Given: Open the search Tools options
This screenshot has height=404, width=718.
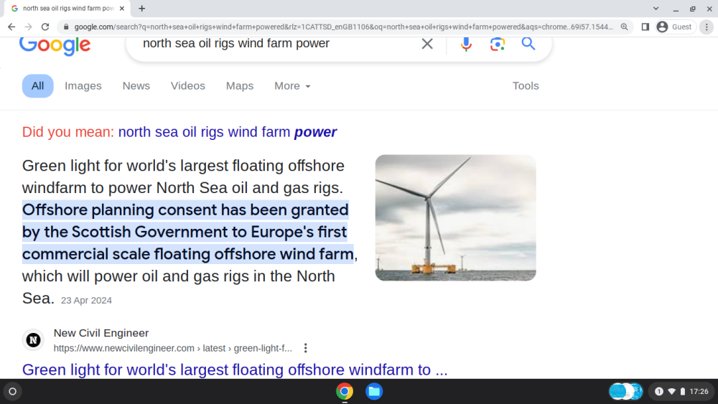Looking at the screenshot, I should [x=526, y=85].
